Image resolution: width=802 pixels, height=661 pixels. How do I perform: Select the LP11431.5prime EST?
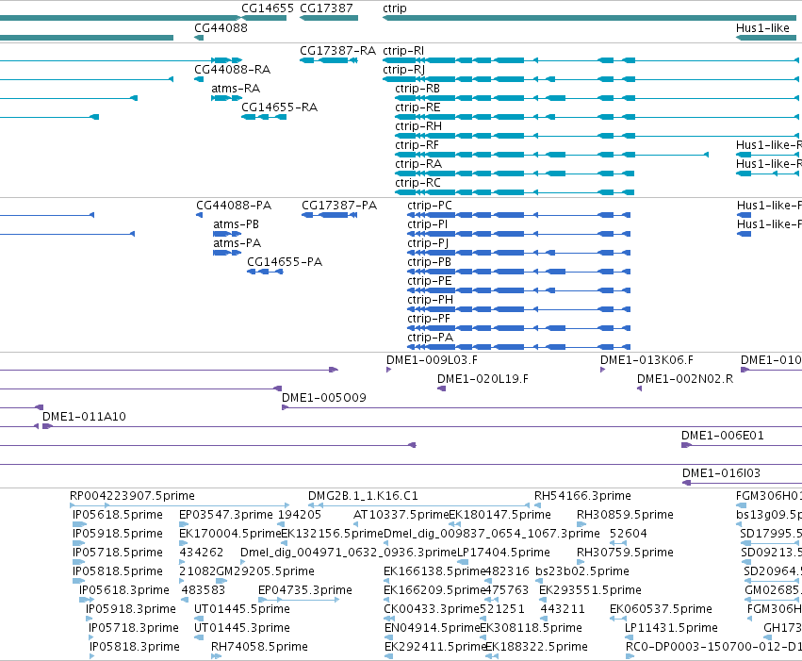pyautogui.click(x=630, y=637)
